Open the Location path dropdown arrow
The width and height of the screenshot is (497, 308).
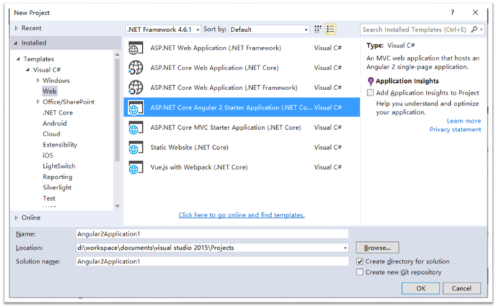345,248
